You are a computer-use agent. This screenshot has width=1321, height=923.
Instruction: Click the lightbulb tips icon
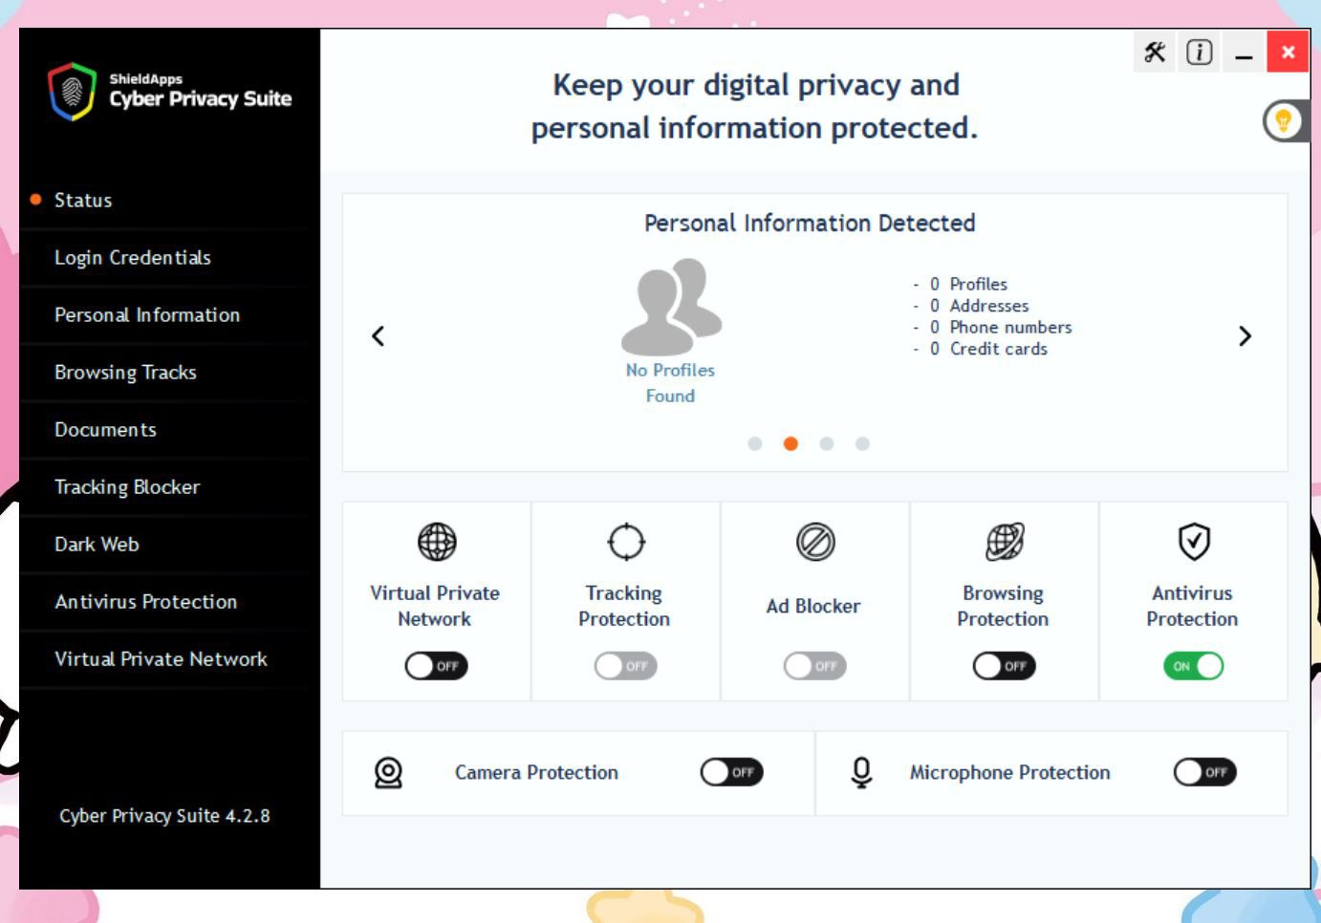1283,121
